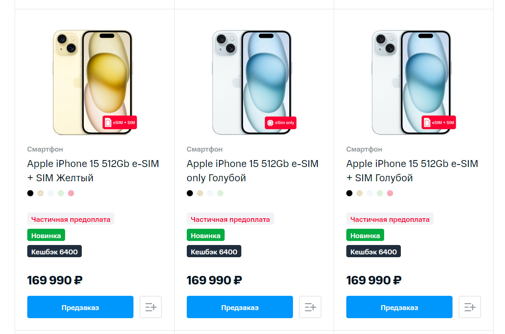Viewport: 505px width, 334px height.
Task: Pick green color swatch on eSIM only iPhone
Action: 220,193
